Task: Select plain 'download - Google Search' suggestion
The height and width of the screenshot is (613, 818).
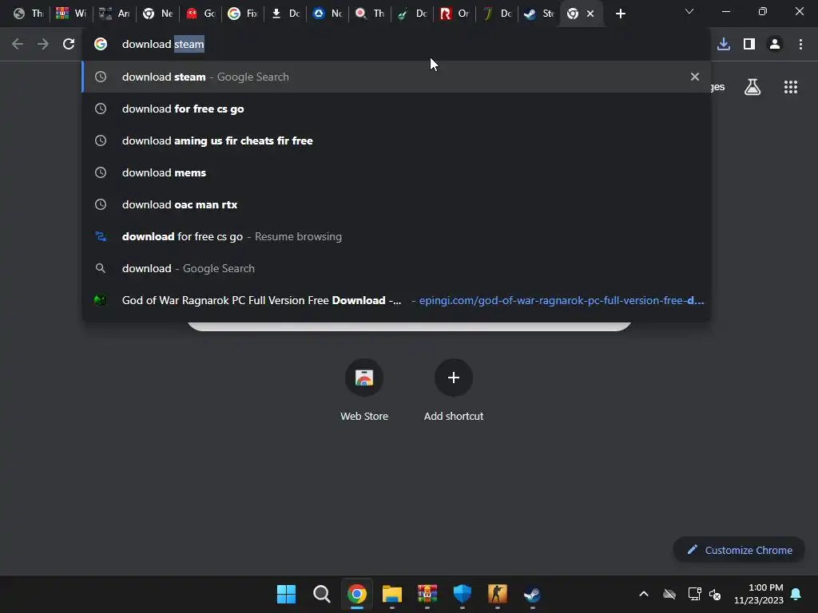Action: 396,268
